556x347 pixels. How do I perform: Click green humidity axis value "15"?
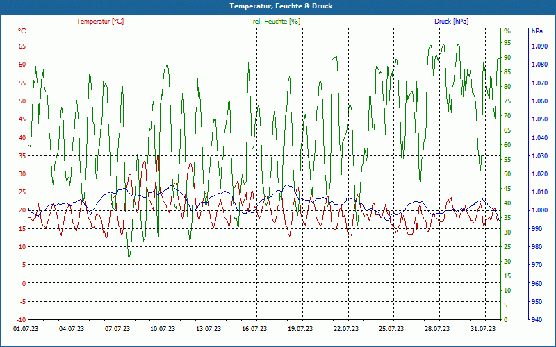click(x=508, y=276)
